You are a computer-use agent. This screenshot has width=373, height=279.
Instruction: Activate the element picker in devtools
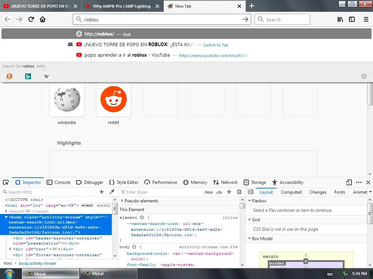tap(6, 182)
